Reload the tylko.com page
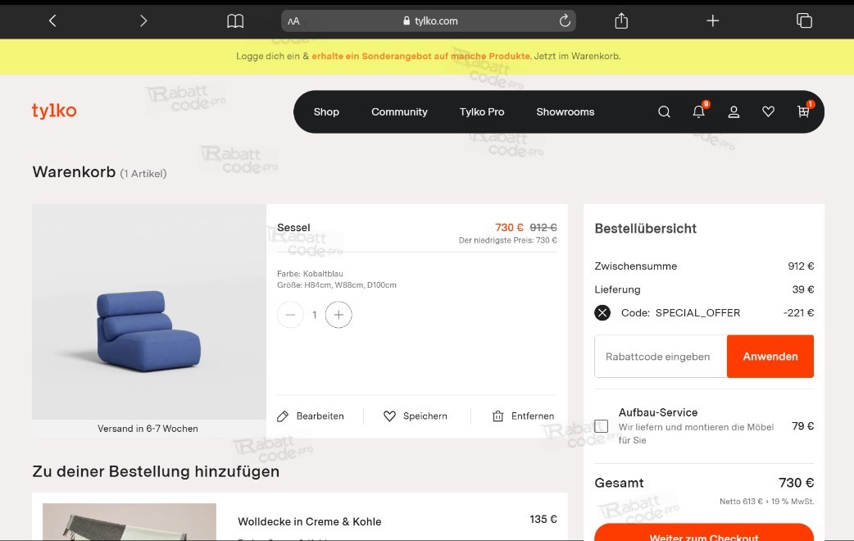The image size is (854, 541). coord(565,20)
